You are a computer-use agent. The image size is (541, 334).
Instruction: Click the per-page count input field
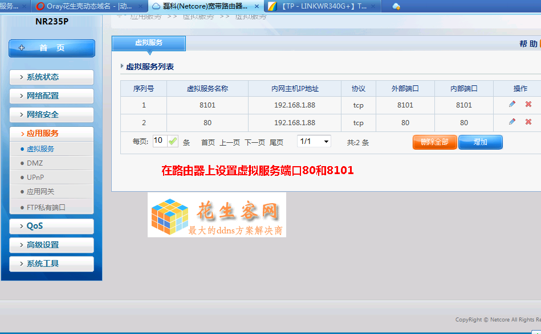coord(160,141)
